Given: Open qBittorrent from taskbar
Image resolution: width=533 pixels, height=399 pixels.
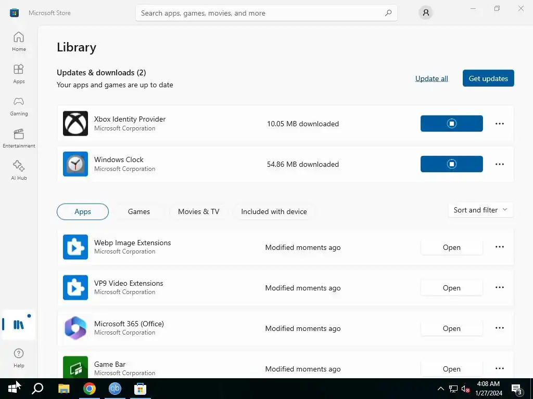Looking at the screenshot, I should tap(115, 389).
